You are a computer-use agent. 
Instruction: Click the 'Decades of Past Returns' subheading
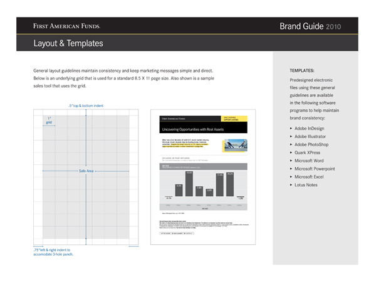tap(175, 158)
